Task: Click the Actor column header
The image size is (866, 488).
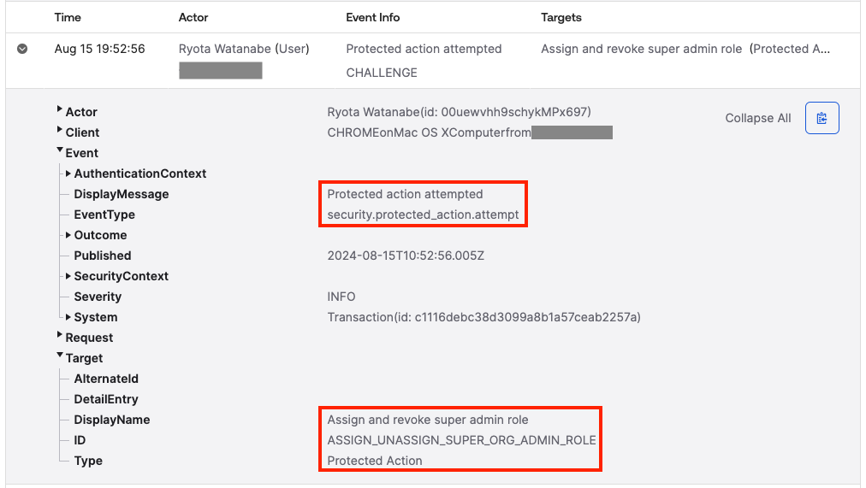Action: [193, 17]
